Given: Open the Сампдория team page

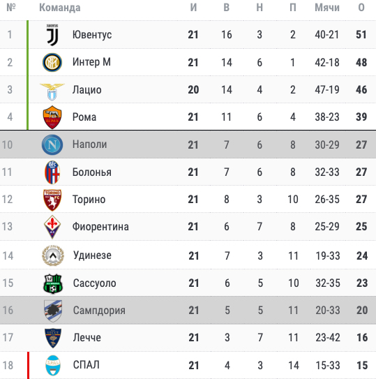Looking at the screenshot, I should [x=99, y=311].
